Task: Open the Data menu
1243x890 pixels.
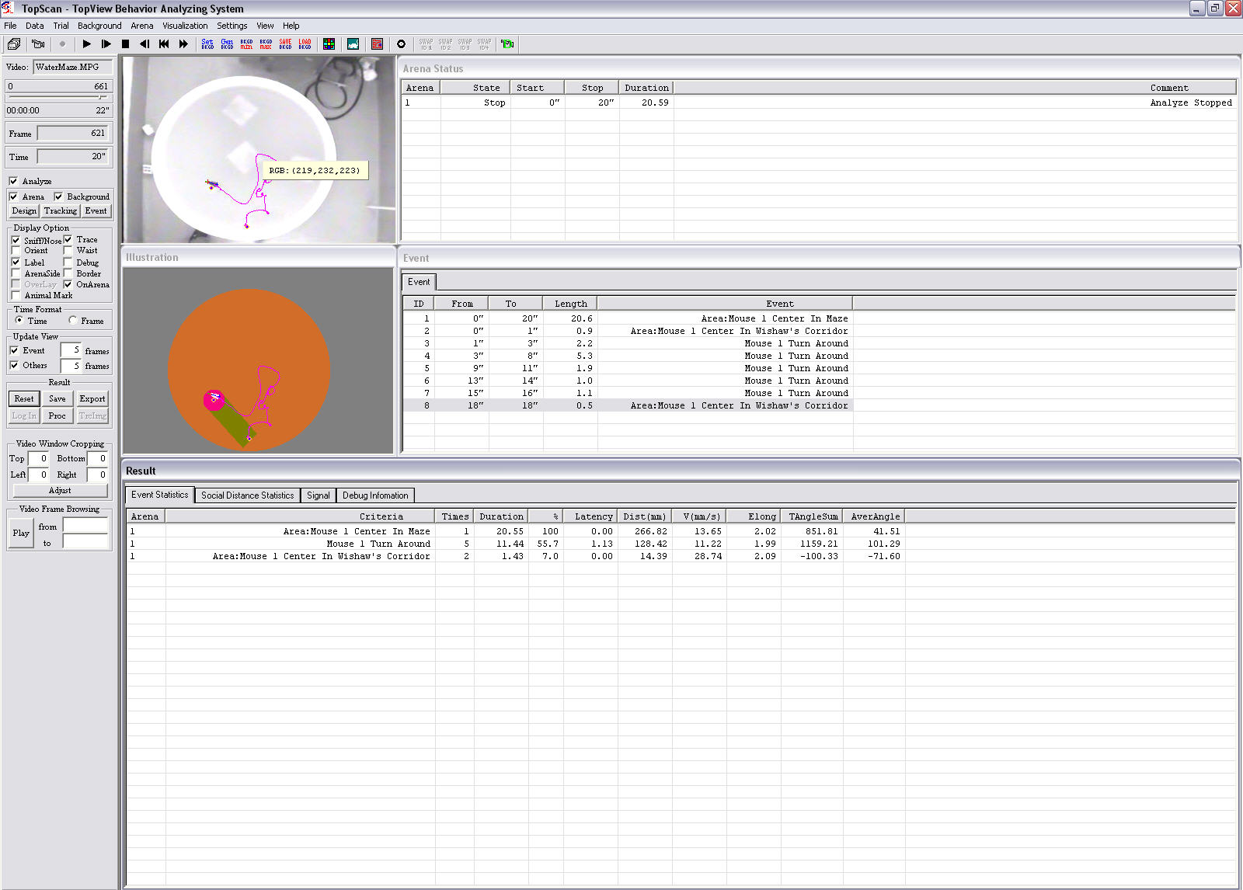Action: pyautogui.click(x=34, y=26)
